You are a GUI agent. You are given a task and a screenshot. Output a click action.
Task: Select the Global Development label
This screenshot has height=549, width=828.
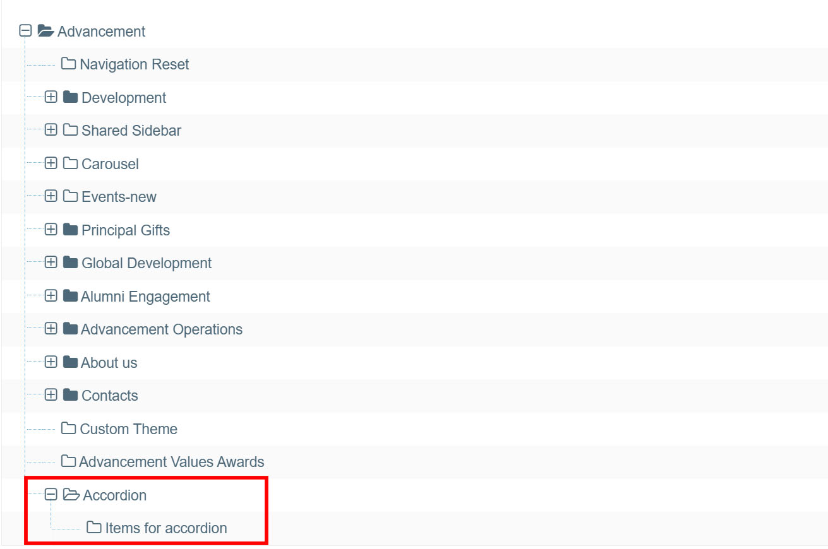pyautogui.click(x=147, y=263)
